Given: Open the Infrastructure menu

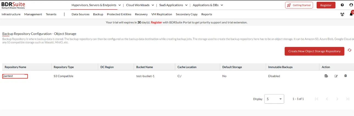Looking at the screenshot, I should pyautogui.click(x=11, y=14).
